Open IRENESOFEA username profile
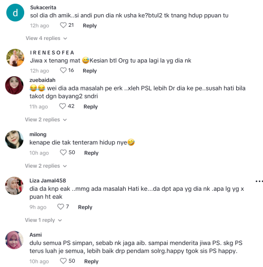This screenshot has width=263, height=267. click(x=52, y=53)
